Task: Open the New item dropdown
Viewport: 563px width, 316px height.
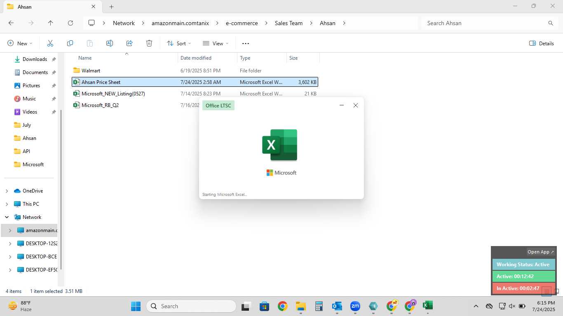Action: 20,43
